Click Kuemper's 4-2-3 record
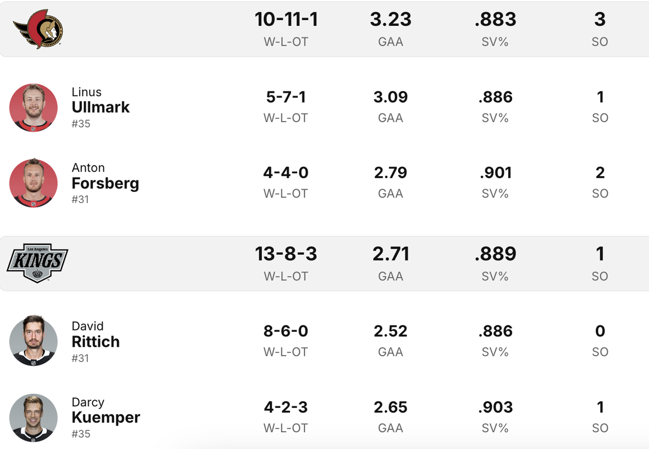649x449 pixels. click(x=286, y=407)
